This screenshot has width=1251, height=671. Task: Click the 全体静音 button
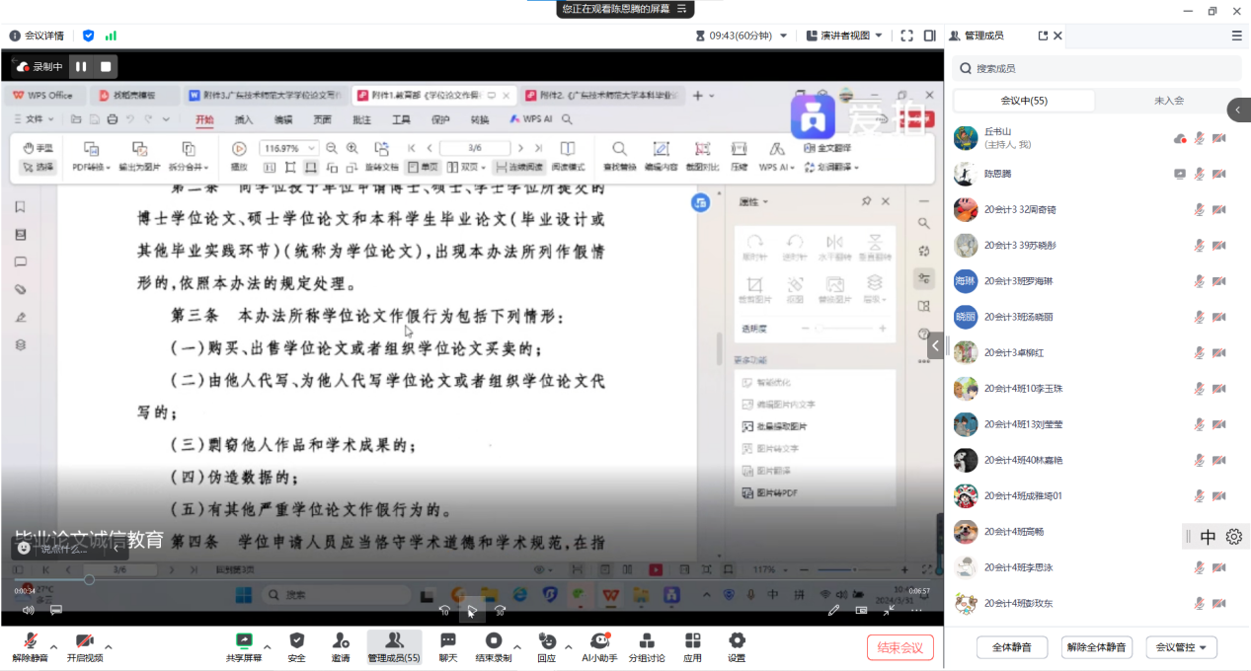click(x=1012, y=647)
